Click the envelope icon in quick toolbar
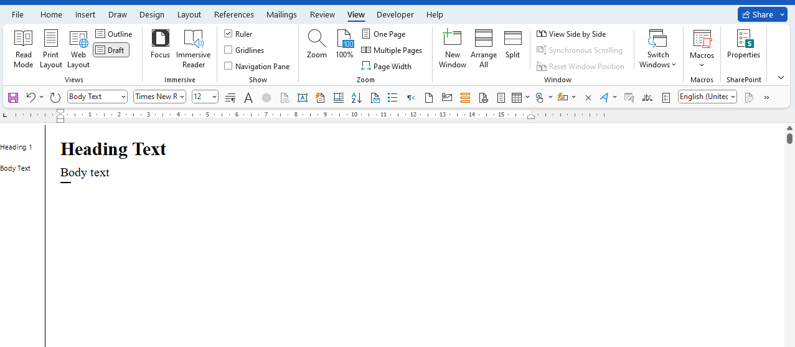 [x=446, y=97]
